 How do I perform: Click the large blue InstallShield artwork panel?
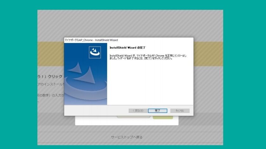point(85,79)
